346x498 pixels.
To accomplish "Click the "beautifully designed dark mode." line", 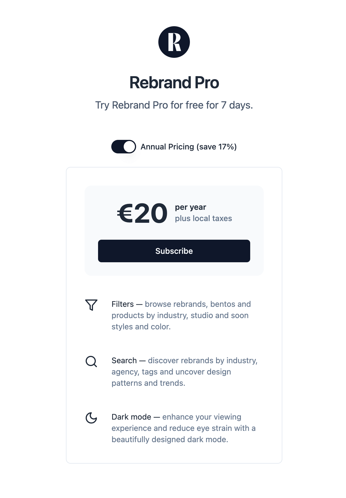I will pos(170,439).
